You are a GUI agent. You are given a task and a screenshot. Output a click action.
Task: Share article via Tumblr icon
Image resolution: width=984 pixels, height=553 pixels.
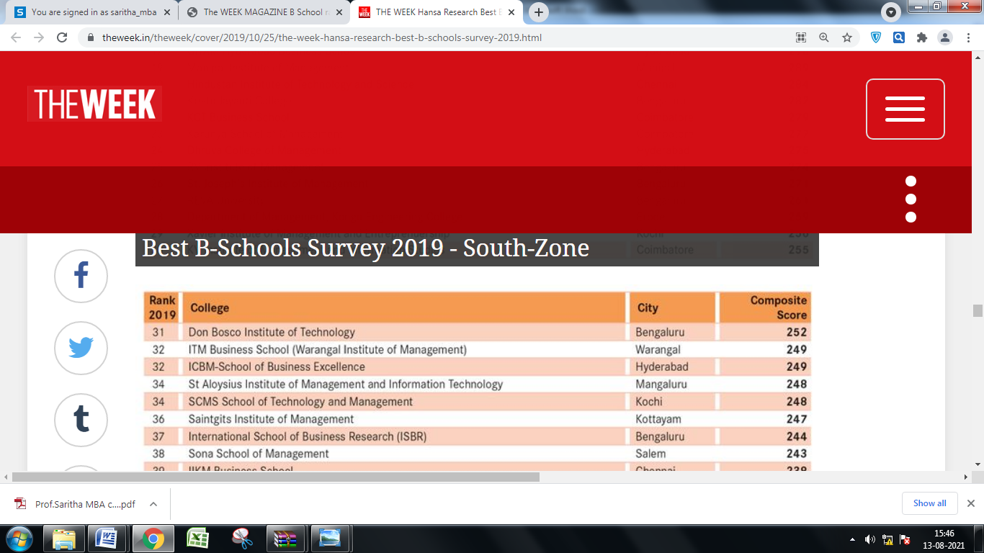pyautogui.click(x=81, y=420)
